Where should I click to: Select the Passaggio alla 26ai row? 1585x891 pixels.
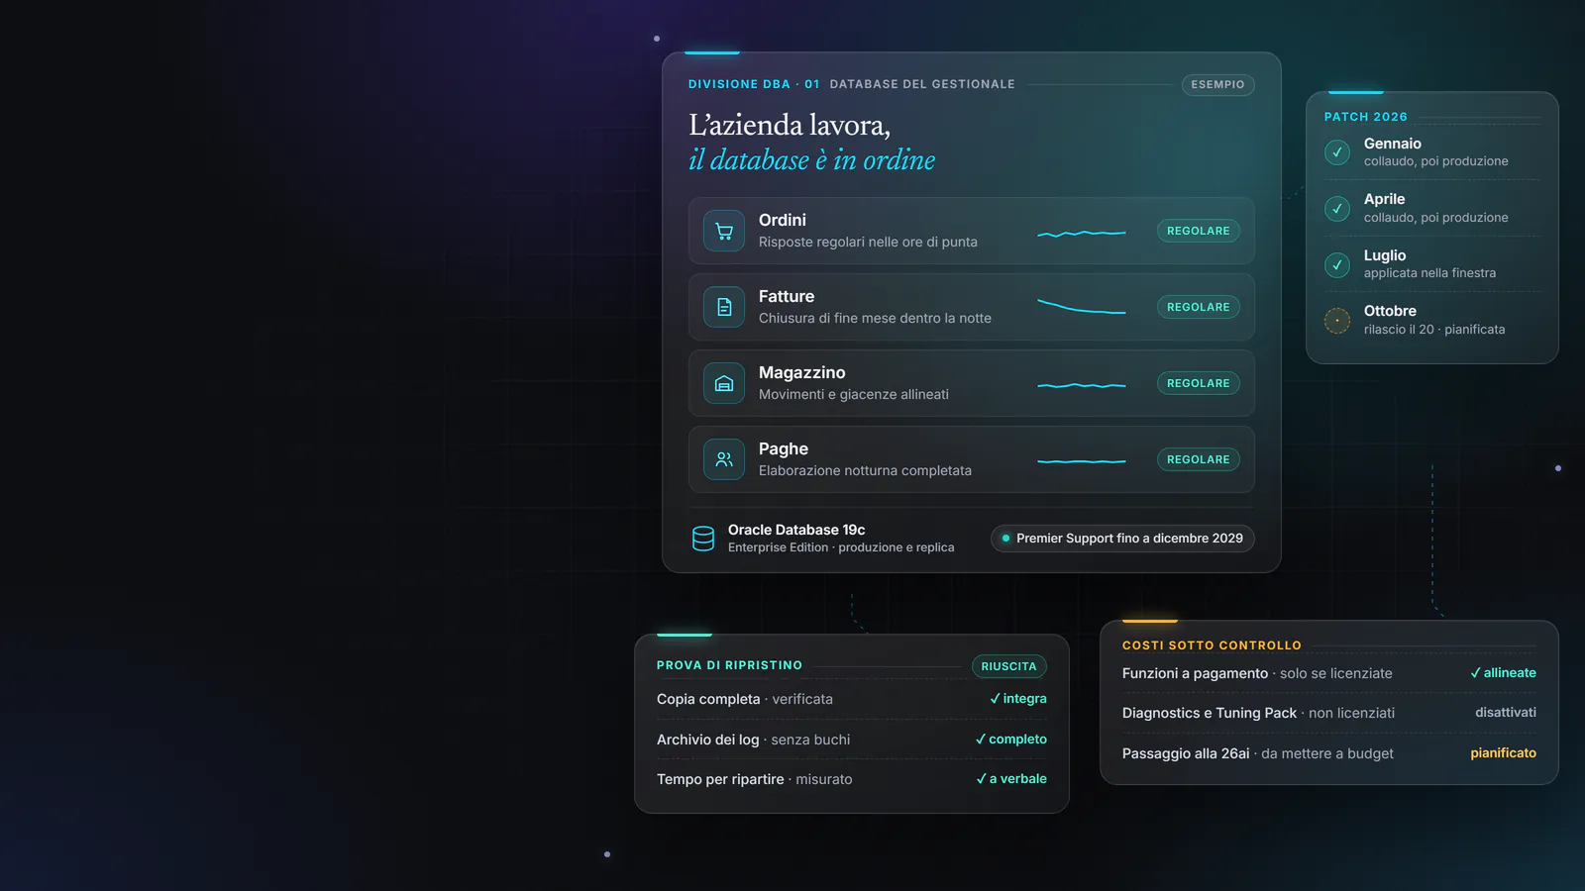tap(1328, 753)
